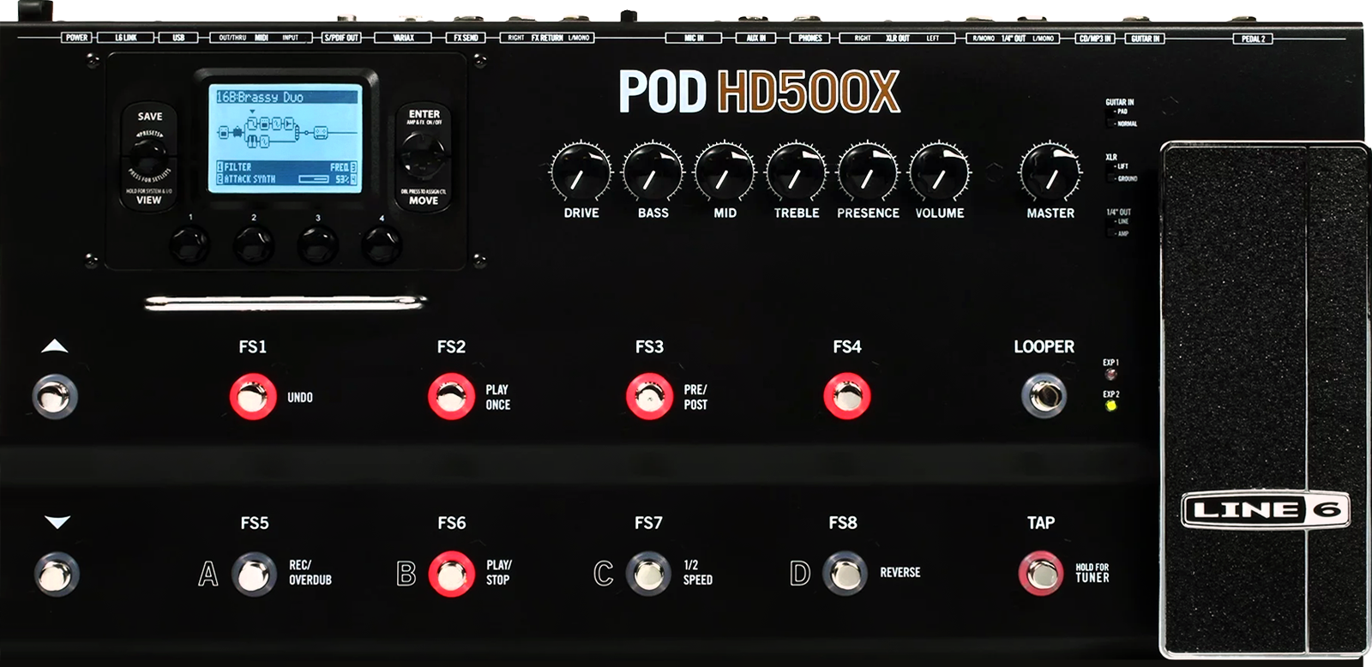Click multi-function knob 1 under the display
This screenshot has width=1372, height=667.
coord(190,244)
